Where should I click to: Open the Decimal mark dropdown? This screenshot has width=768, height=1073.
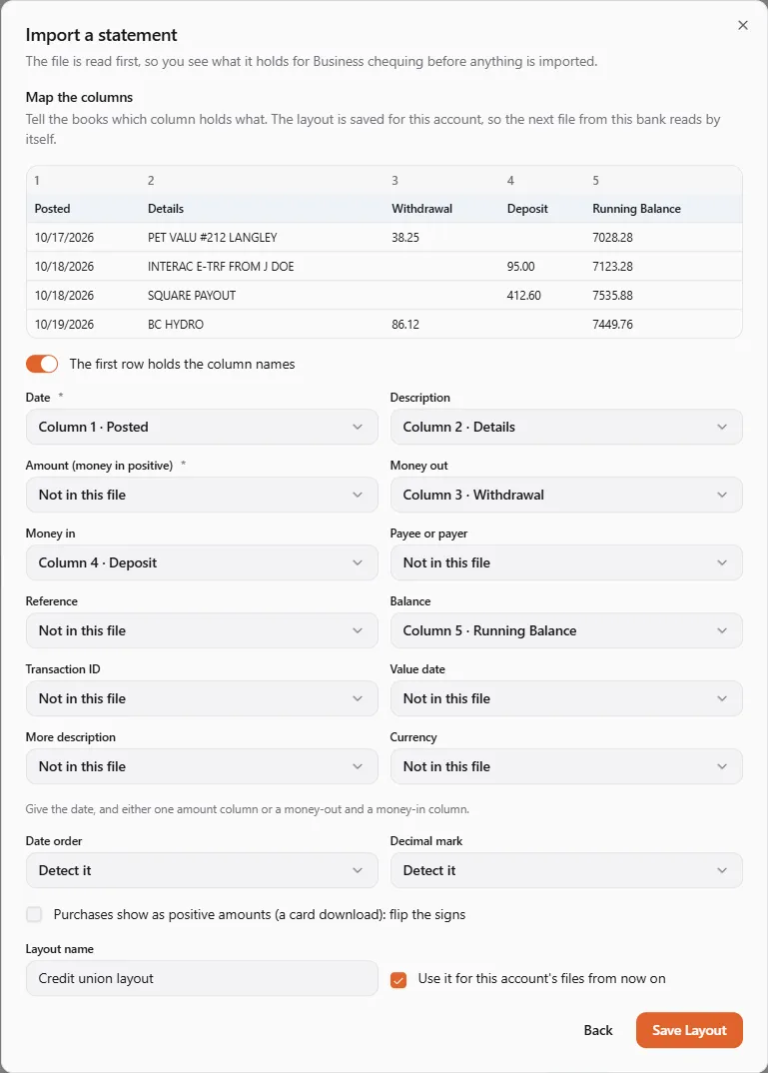(x=566, y=870)
